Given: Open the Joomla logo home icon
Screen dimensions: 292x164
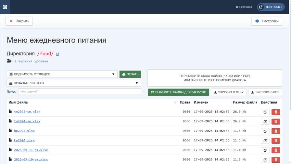Looking at the screenshot, I should pyautogui.click(x=5, y=7).
